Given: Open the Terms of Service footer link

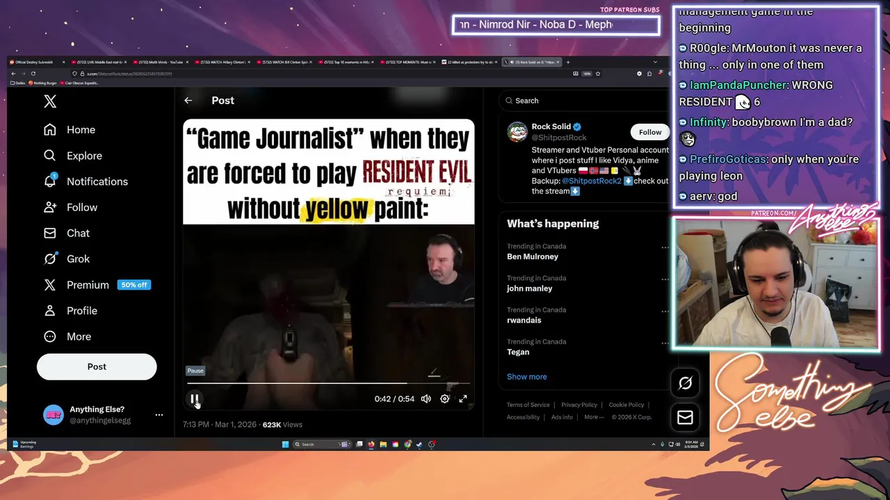Looking at the screenshot, I should 528,405.
